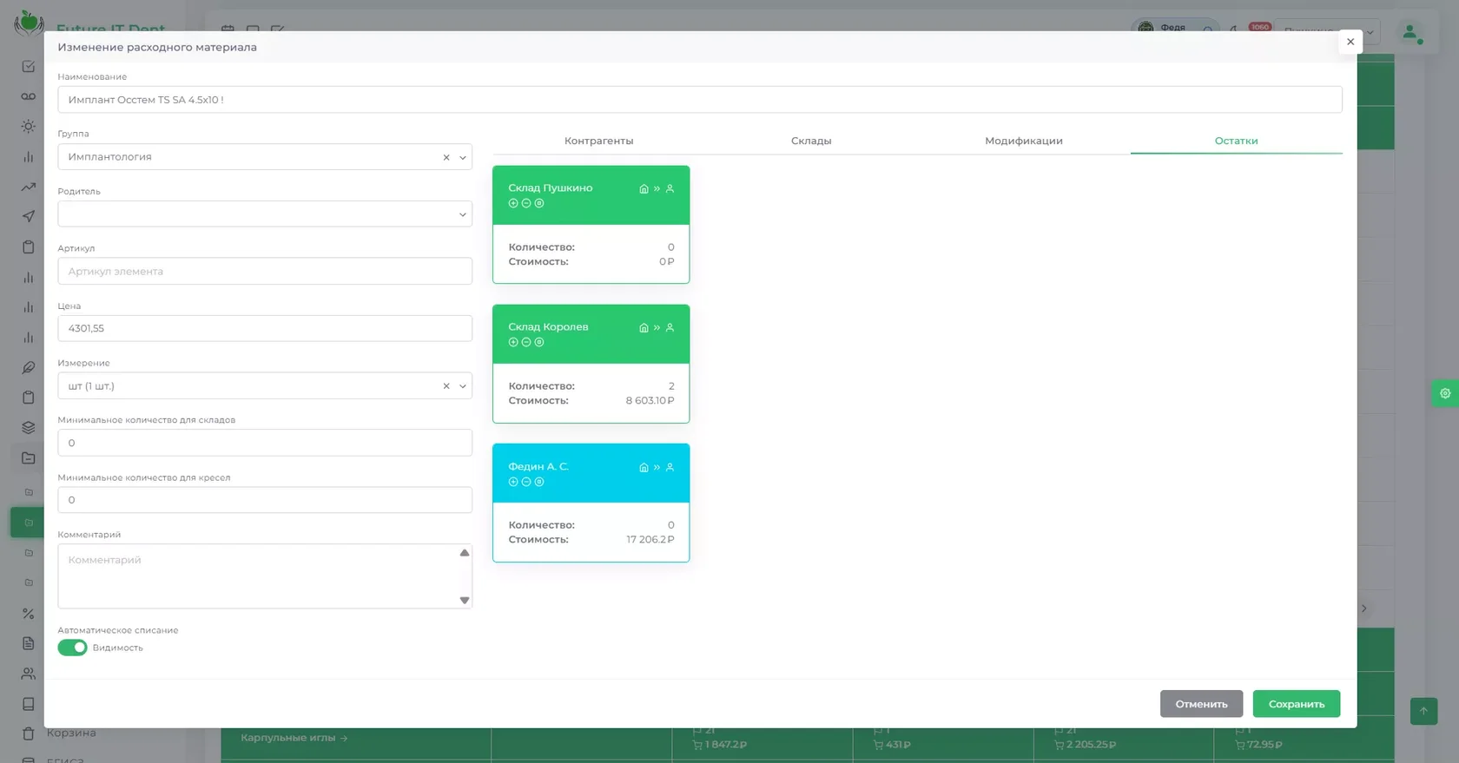
Task: Open the Измерение dropdown arrow
Action: 463,386
